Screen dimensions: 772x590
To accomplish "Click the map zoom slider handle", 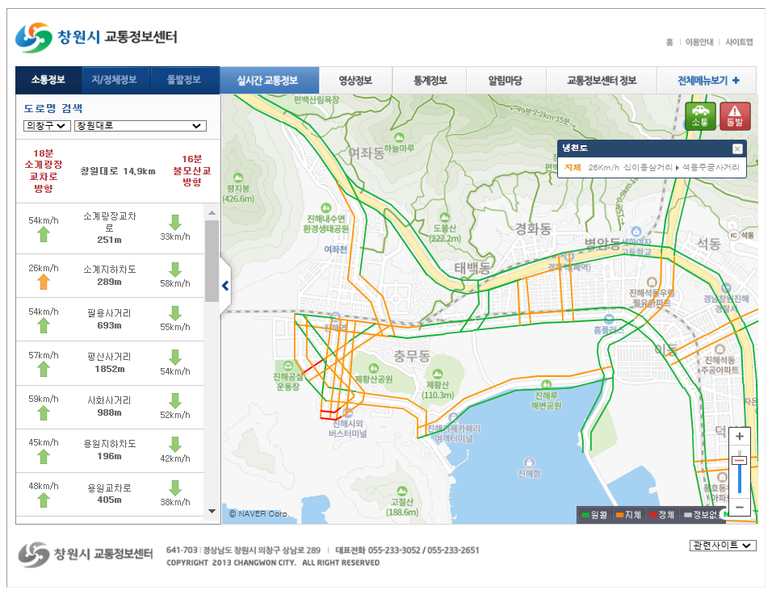I will tap(741, 460).
